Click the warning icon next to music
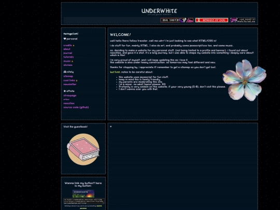This screenshot has height=210, width=280. point(72,61)
